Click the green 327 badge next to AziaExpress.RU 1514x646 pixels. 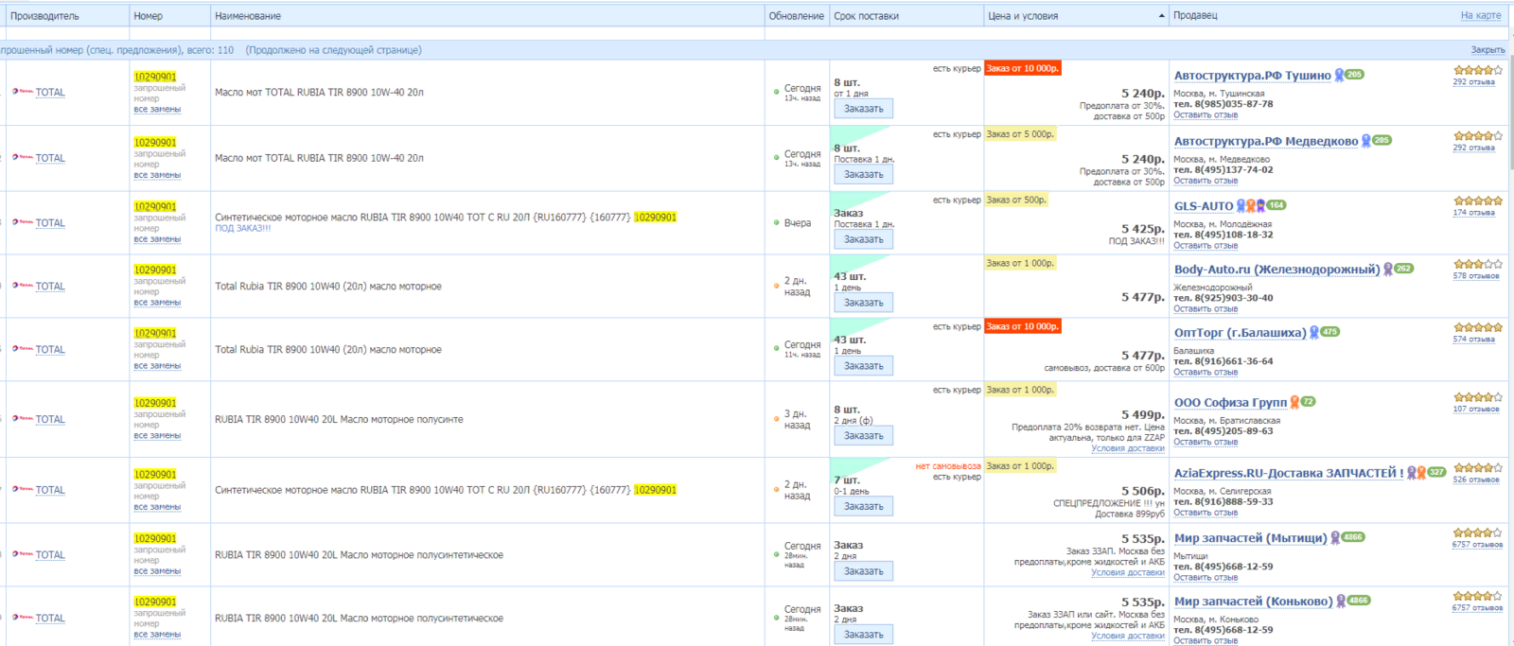1437,472
